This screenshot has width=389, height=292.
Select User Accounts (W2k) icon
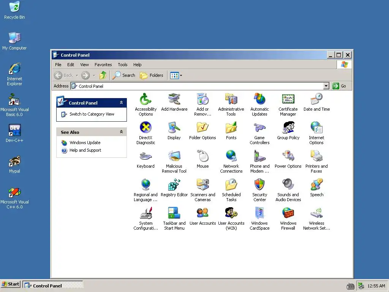(231, 213)
